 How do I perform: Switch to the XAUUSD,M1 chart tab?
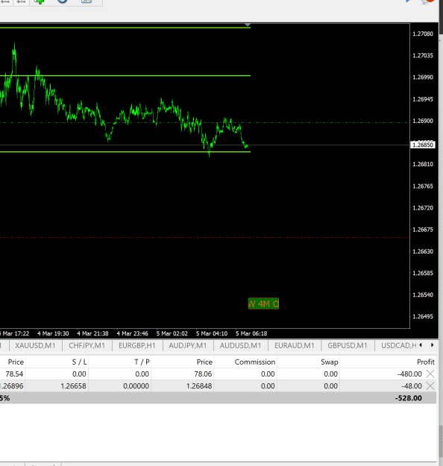tap(35, 345)
